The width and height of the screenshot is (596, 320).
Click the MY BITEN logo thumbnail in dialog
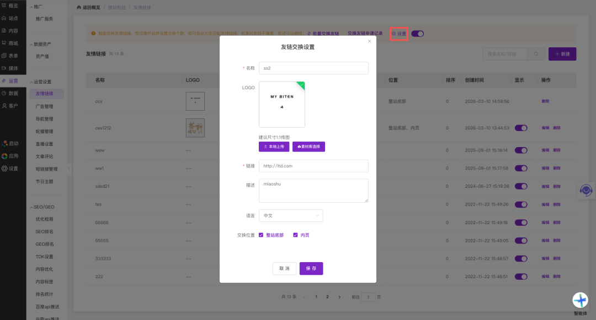coord(281,105)
